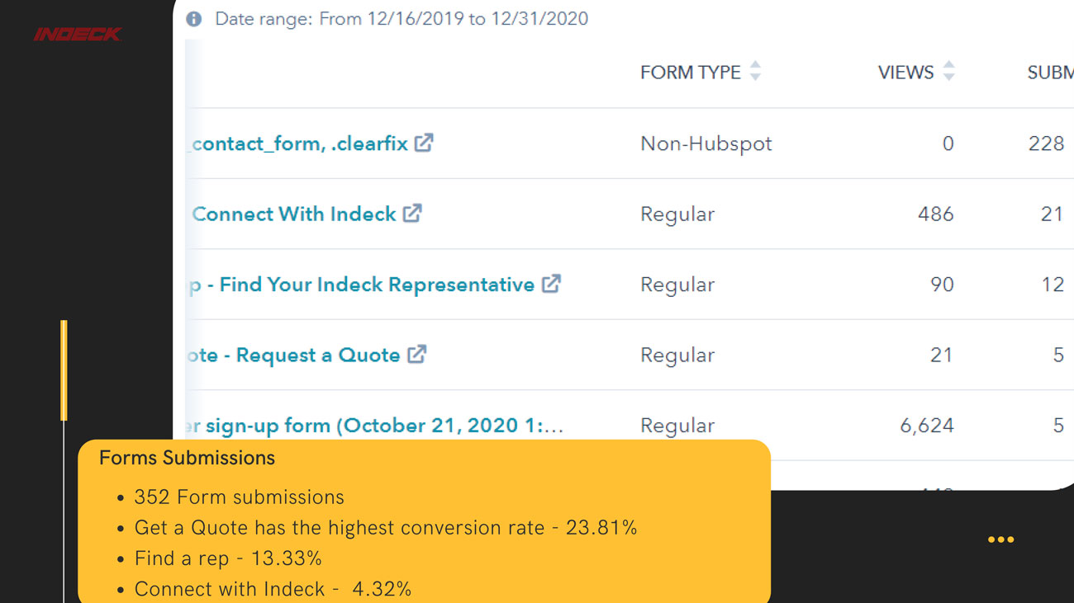The width and height of the screenshot is (1074, 603).
Task: Open external link icon for contact_form .clearfix
Action: [424, 143]
